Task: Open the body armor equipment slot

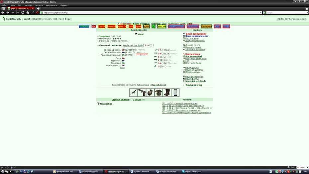Action: click(158, 92)
